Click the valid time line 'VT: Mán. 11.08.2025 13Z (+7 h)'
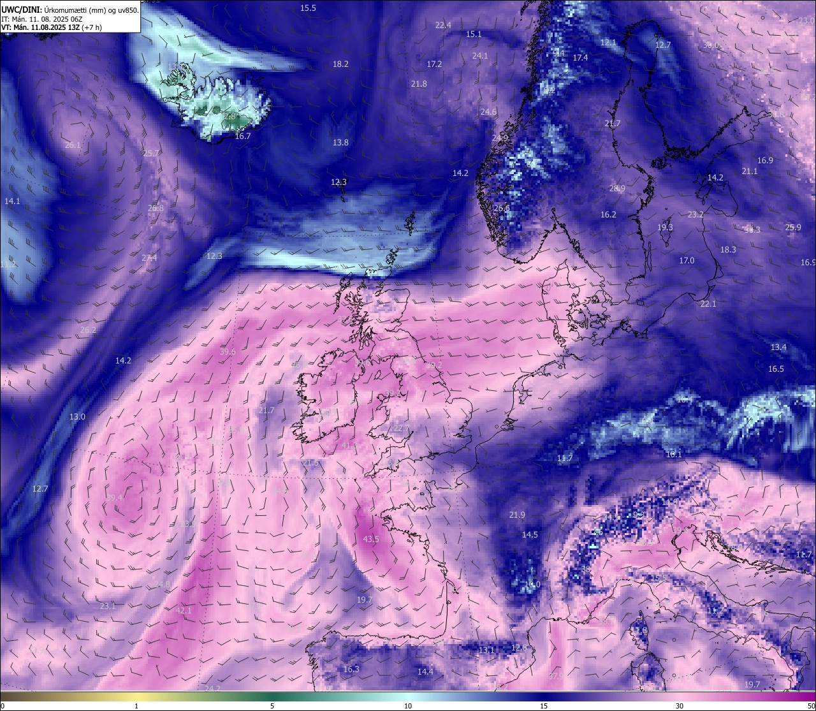The image size is (816, 711). click(x=52, y=27)
